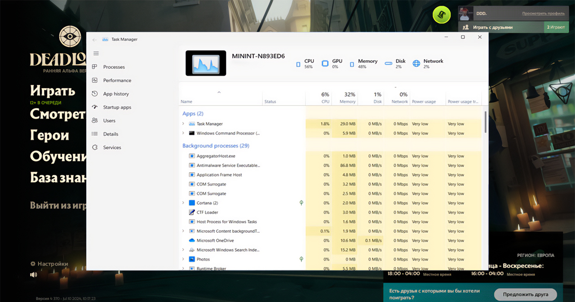575x302 pixels.
Task: Click Играть in the Deadlock menu
Action: pyautogui.click(x=53, y=91)
